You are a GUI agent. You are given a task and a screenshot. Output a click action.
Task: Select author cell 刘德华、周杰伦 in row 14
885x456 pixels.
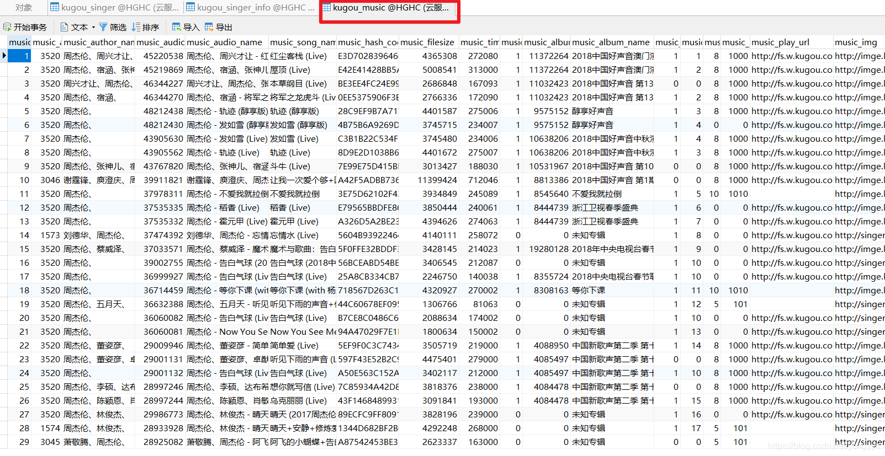(x=99, y=235)
